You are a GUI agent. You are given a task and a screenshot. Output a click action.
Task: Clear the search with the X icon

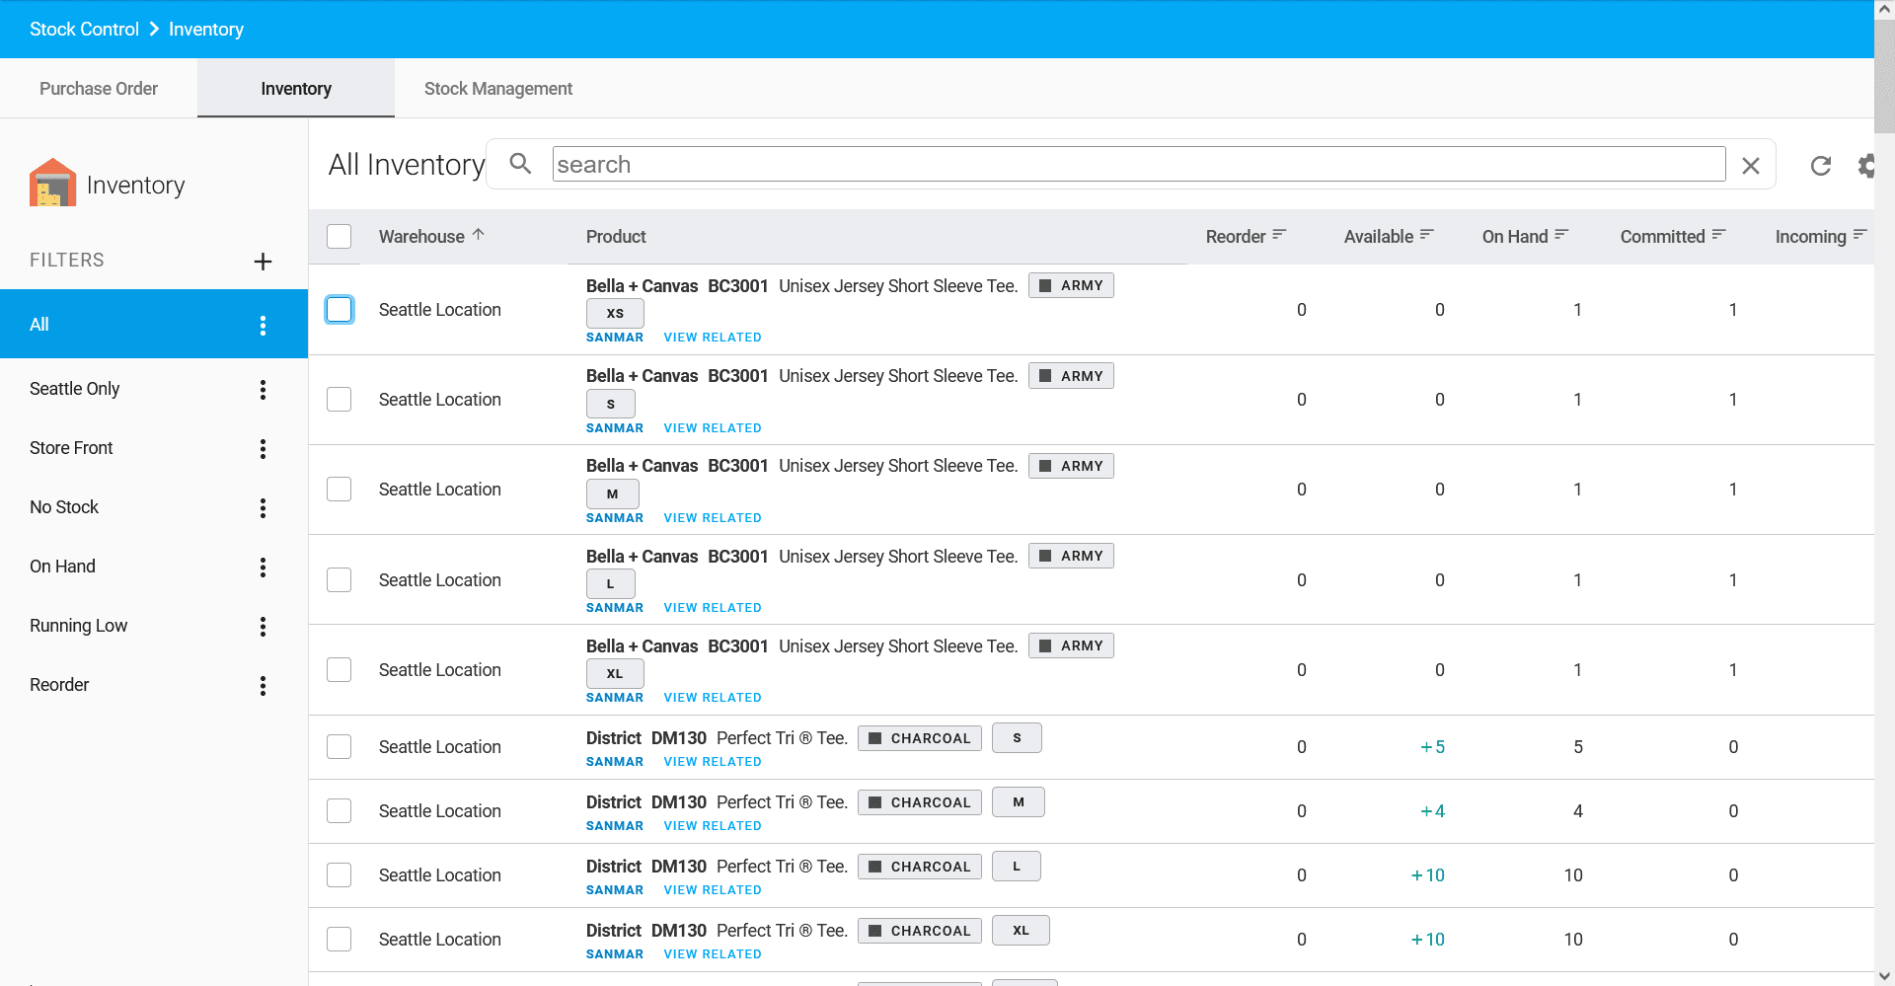[x=1750, y=166]
